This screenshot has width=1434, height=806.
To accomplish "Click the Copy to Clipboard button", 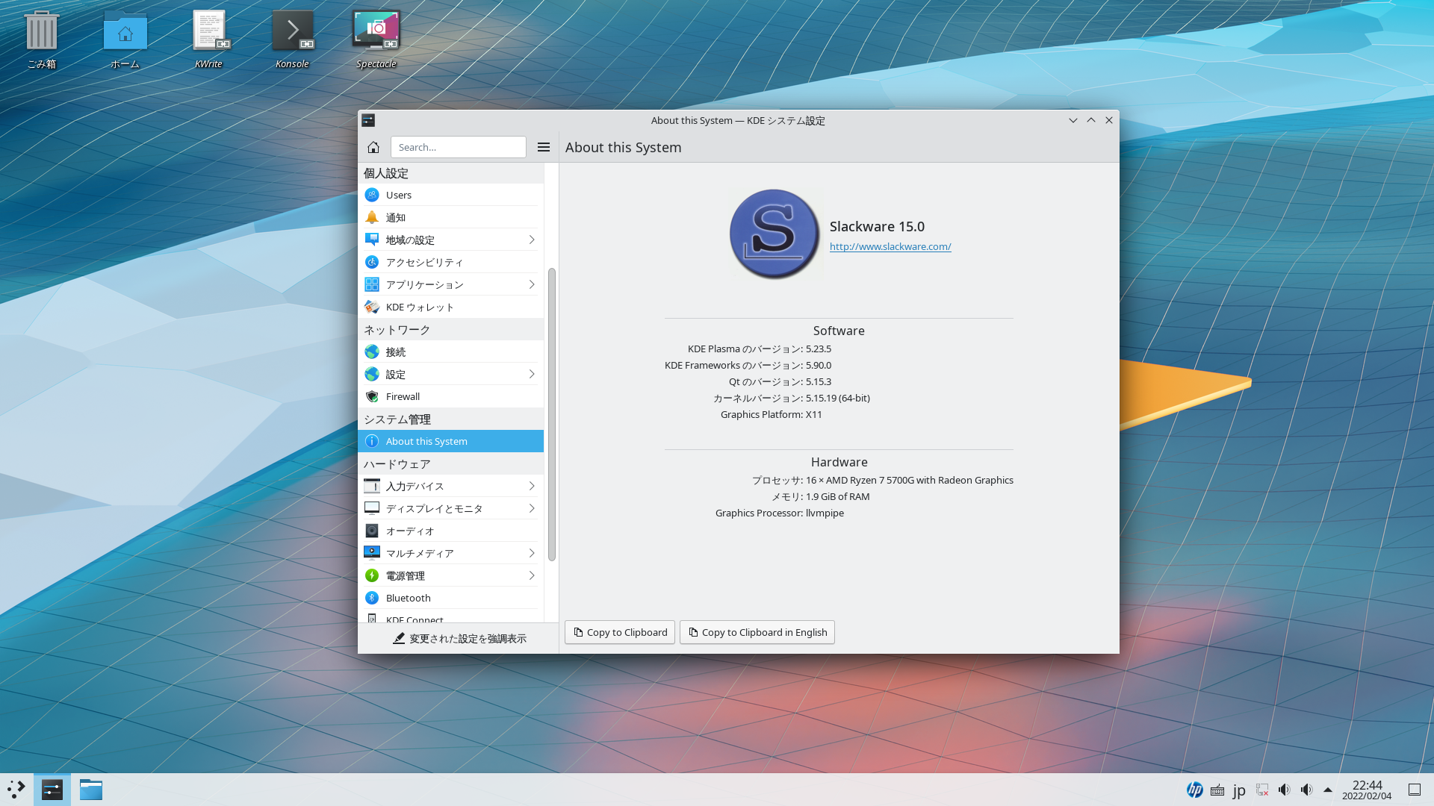I will point(620,632).
